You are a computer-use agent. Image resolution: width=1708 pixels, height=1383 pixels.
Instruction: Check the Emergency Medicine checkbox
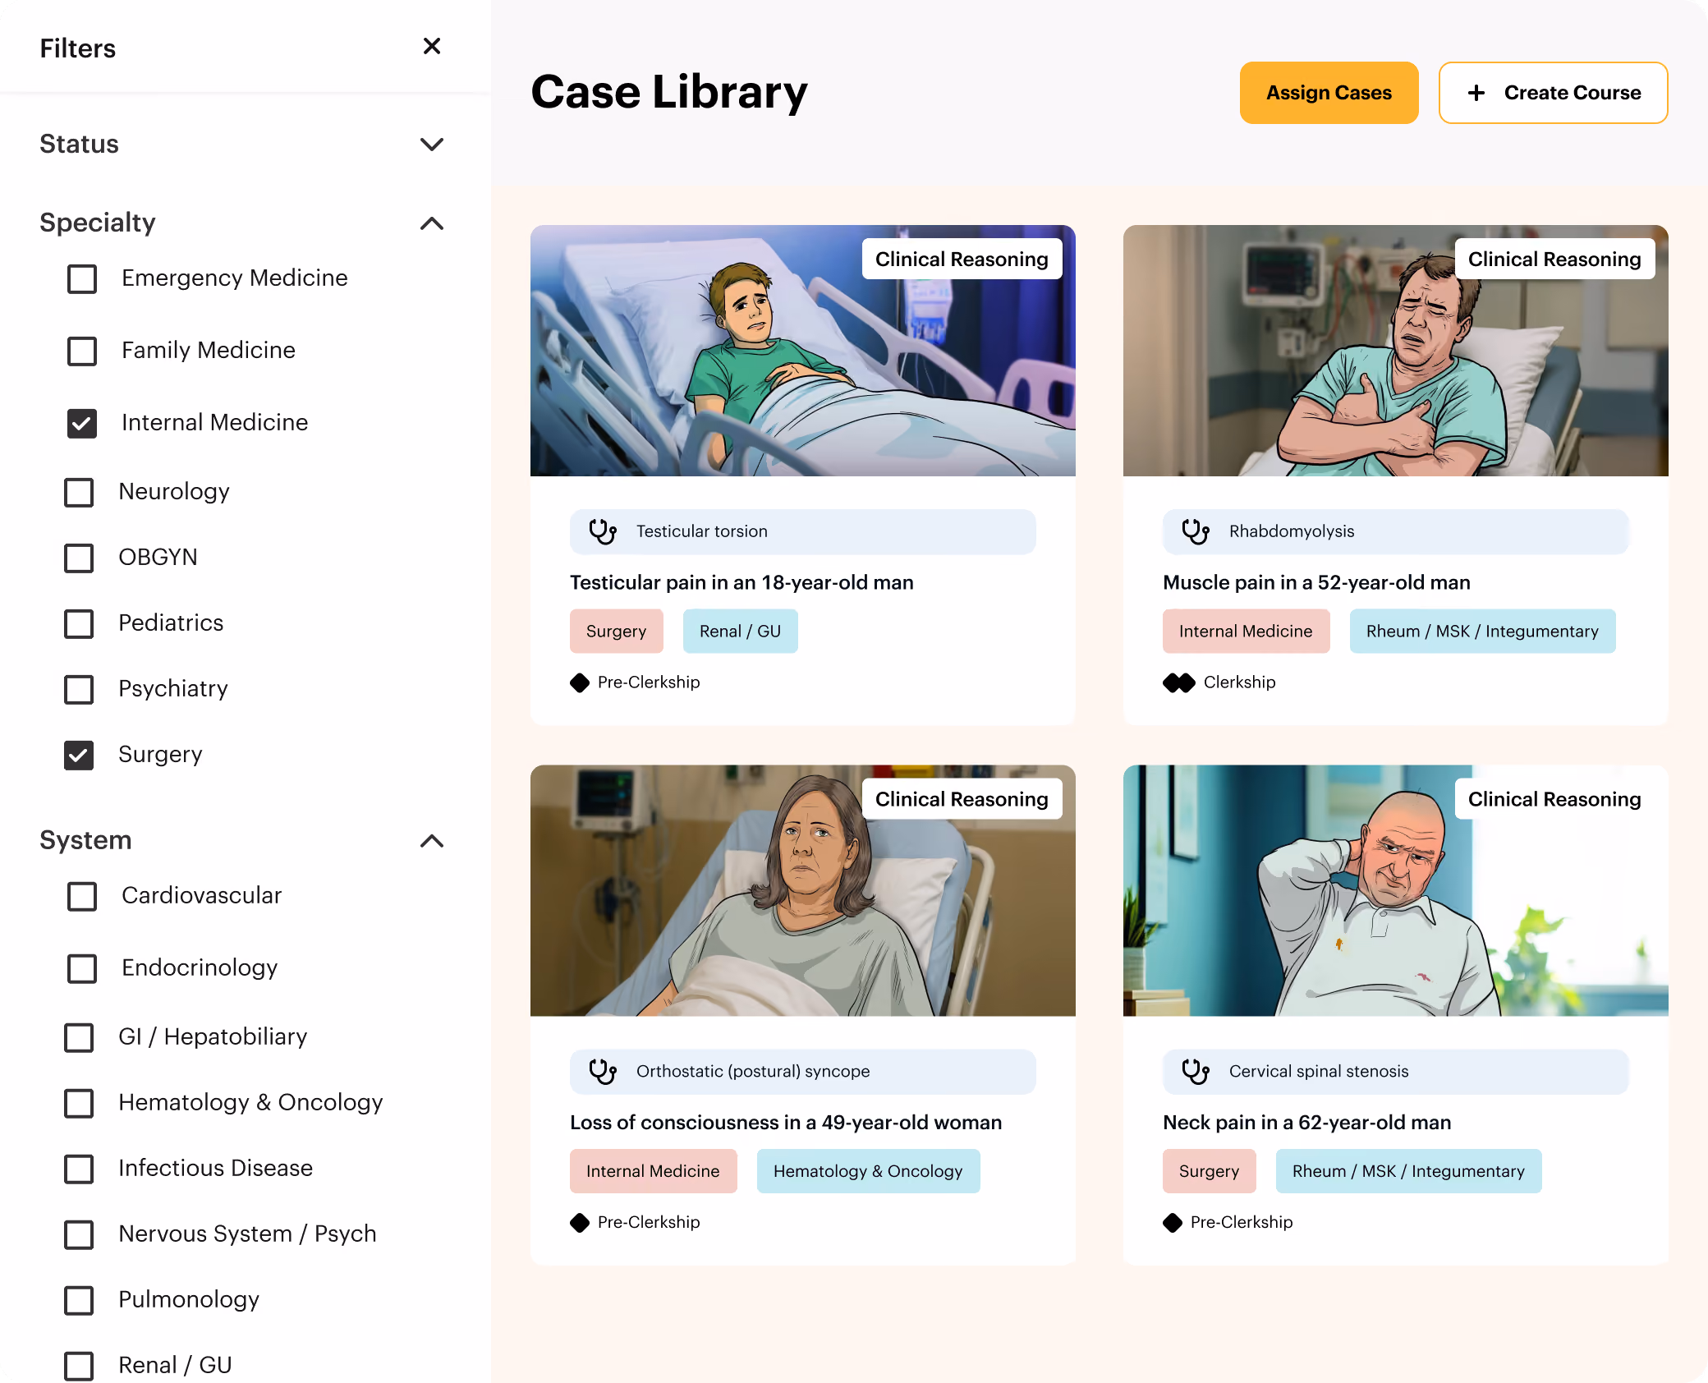point(82,279)
